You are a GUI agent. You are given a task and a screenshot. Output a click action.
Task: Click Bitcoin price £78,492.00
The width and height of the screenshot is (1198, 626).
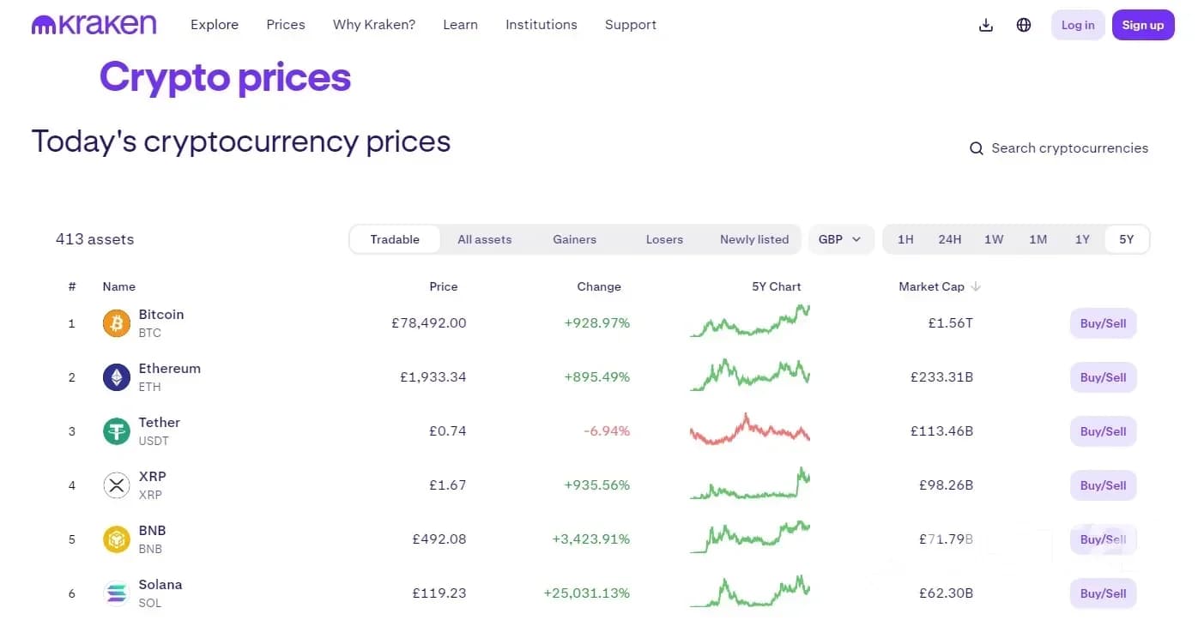(429, 323)
